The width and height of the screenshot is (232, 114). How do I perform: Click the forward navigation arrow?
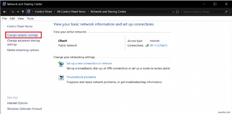point(12,12)
